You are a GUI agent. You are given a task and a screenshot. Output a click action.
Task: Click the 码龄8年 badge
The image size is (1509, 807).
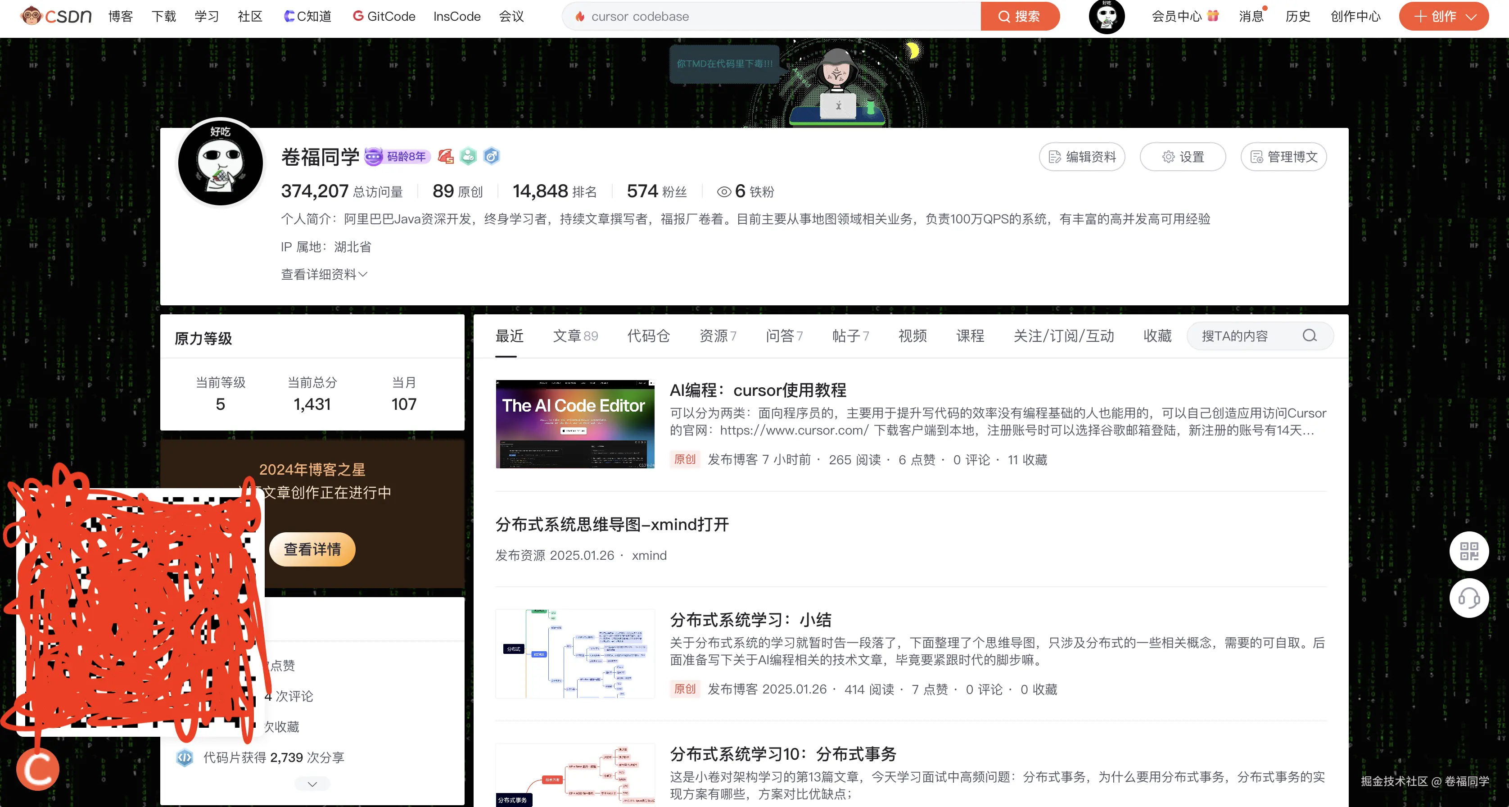(x=397, y=156)
